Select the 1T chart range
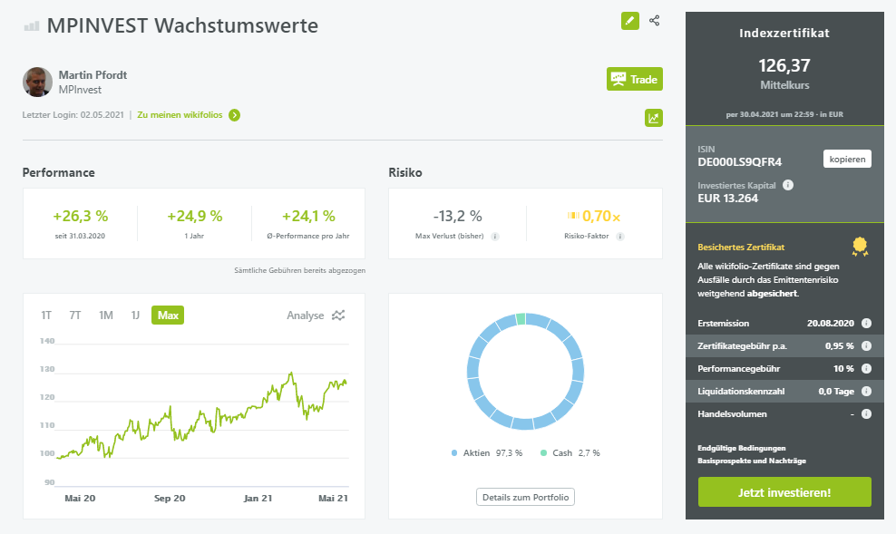Viewport: 896px width, 534px height. [46, 316]
